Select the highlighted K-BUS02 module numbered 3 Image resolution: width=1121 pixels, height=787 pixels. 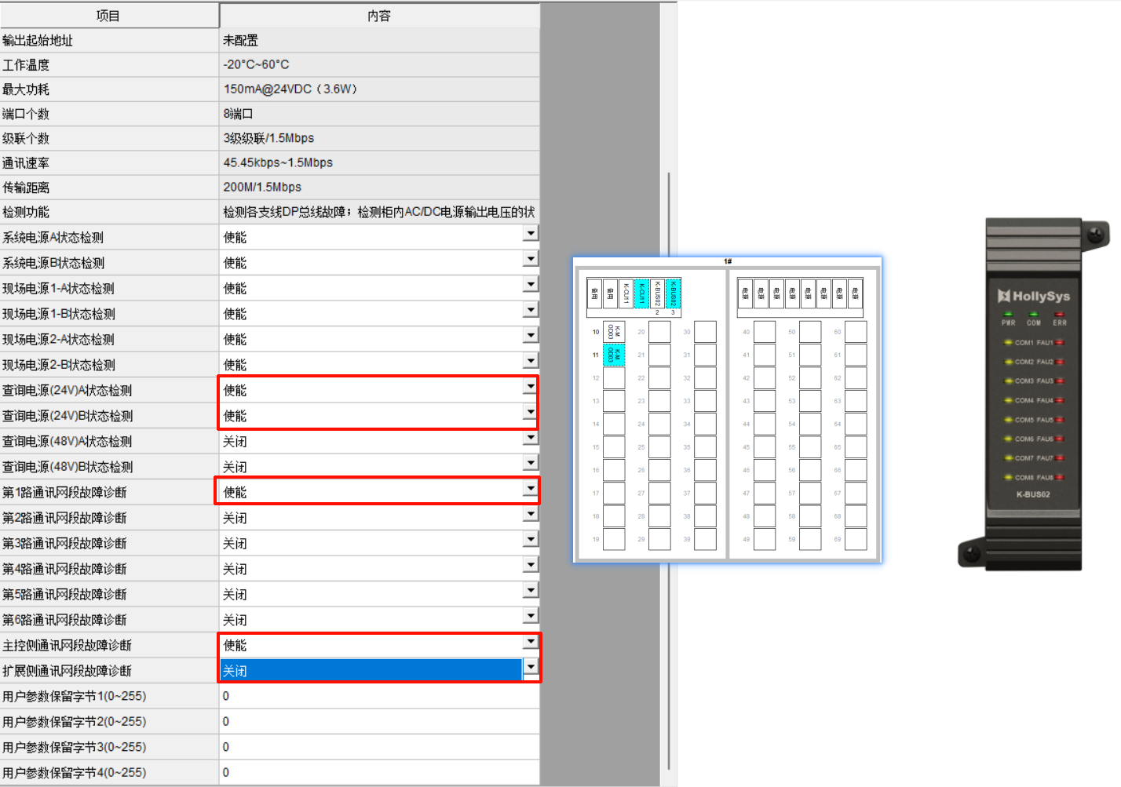click(x=673, y=293)
